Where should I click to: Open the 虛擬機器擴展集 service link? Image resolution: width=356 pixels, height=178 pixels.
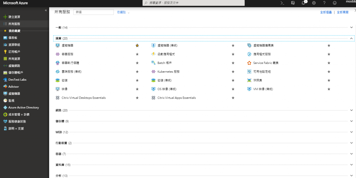(264, 46)
